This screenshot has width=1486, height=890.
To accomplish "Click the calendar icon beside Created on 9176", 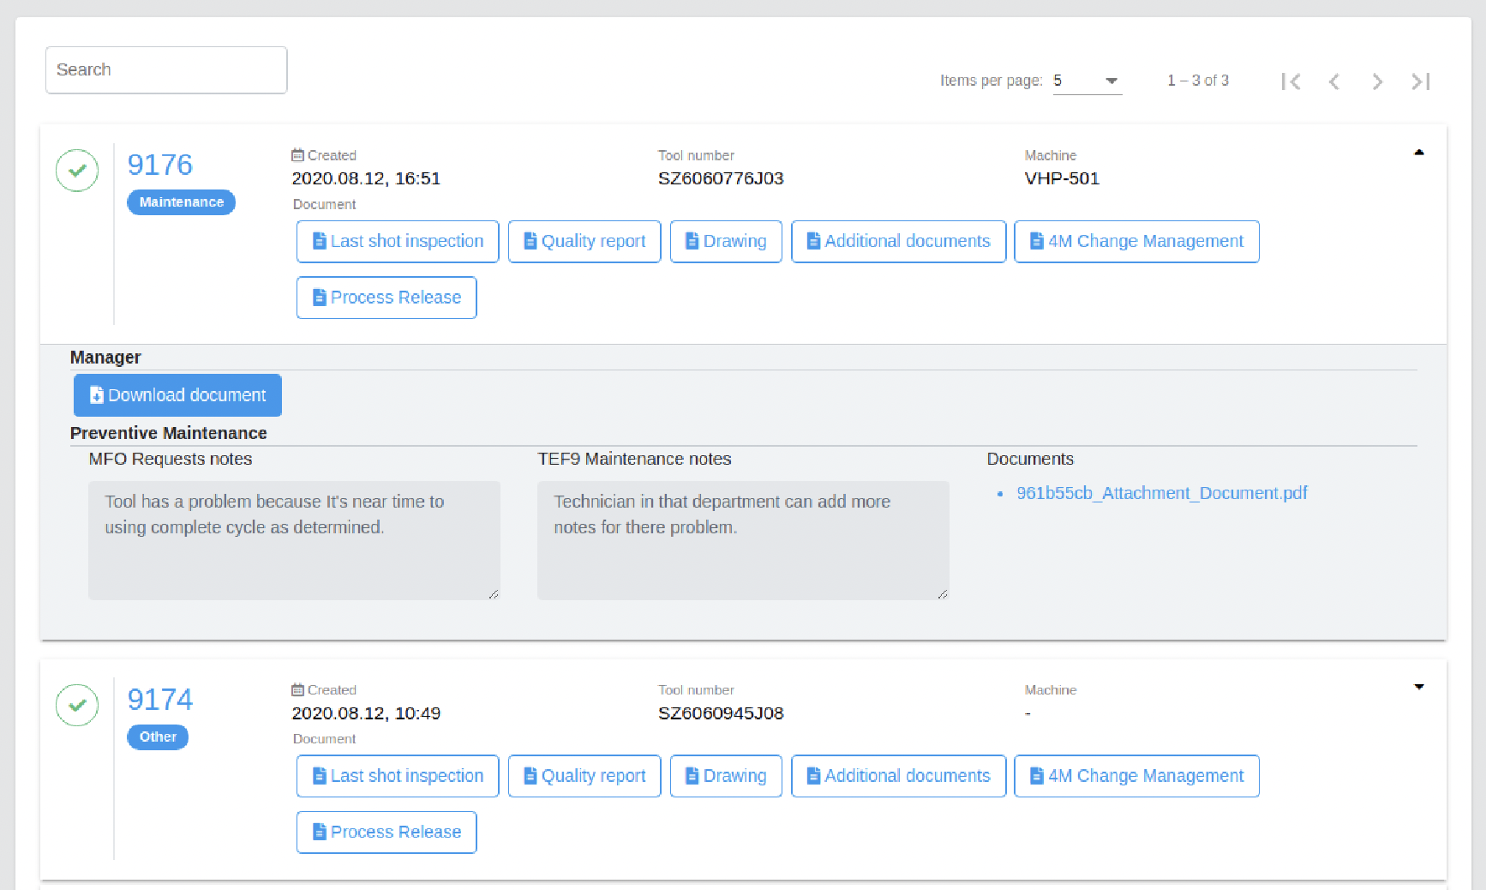I will pos(298,155).
